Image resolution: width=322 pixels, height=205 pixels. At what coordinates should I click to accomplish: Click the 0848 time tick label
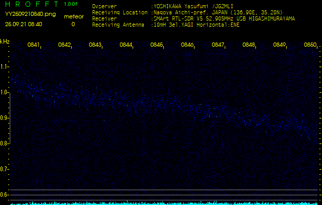[249, 45]
